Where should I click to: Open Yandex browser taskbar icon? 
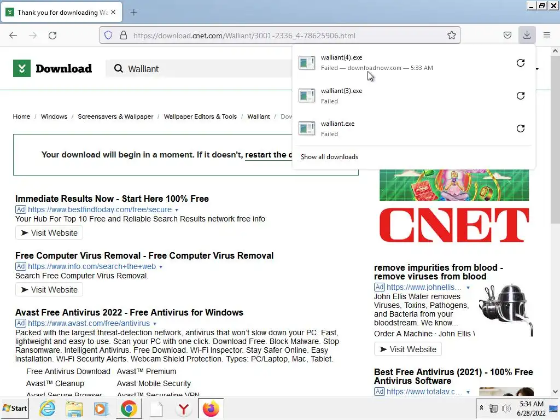(x=184, y=408)
